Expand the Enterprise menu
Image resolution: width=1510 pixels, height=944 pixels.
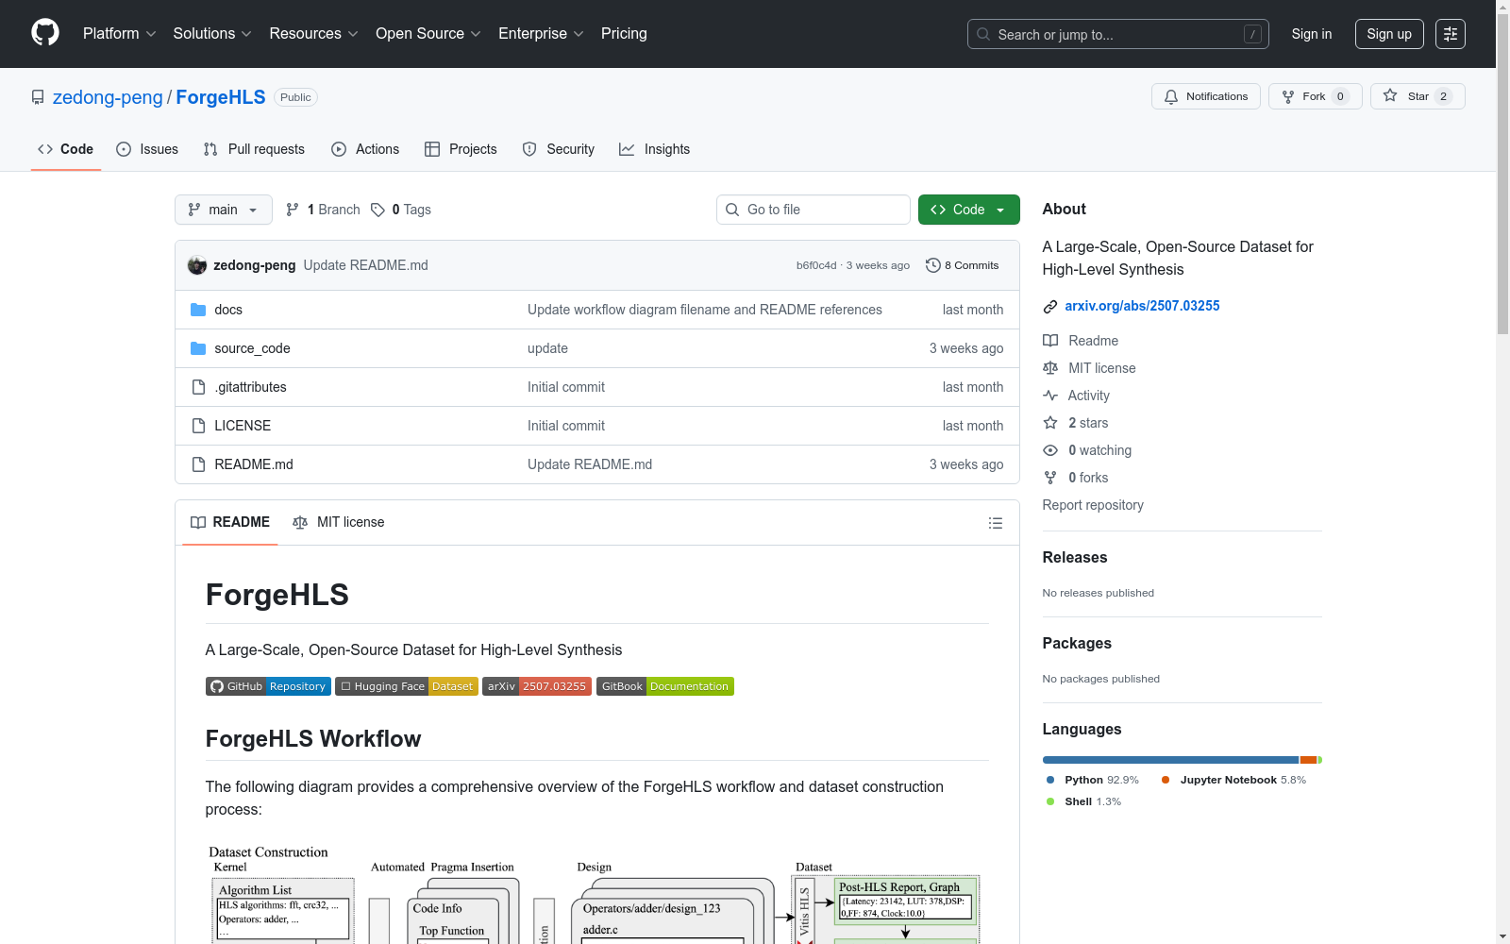(541, 34)
